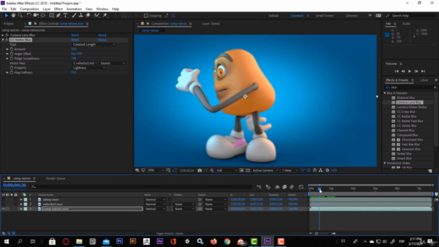Switch to the Audio panel tab

[x=406, y=24]
